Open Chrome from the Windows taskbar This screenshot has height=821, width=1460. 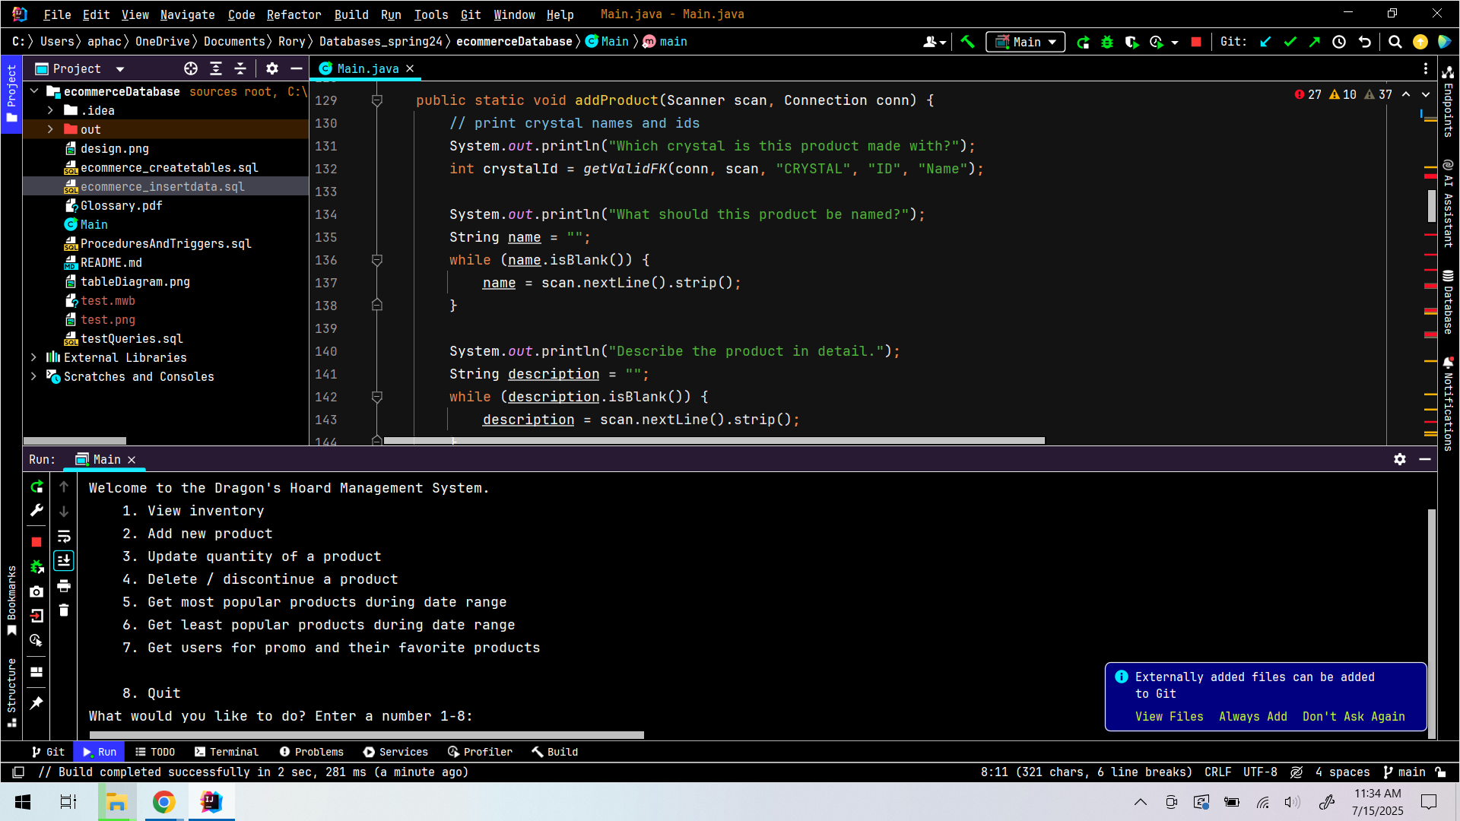[163, 802]
